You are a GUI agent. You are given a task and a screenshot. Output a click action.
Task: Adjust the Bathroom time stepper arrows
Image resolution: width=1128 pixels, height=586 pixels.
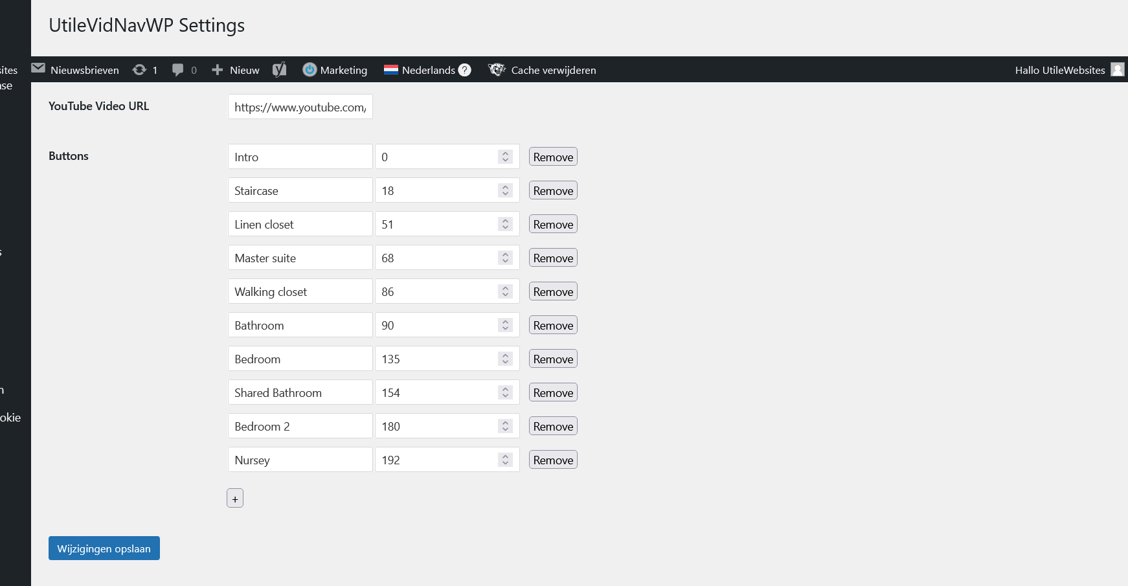(x=506, y=325)
